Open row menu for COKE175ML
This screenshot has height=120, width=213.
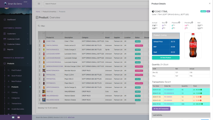[x=39, y=41]
